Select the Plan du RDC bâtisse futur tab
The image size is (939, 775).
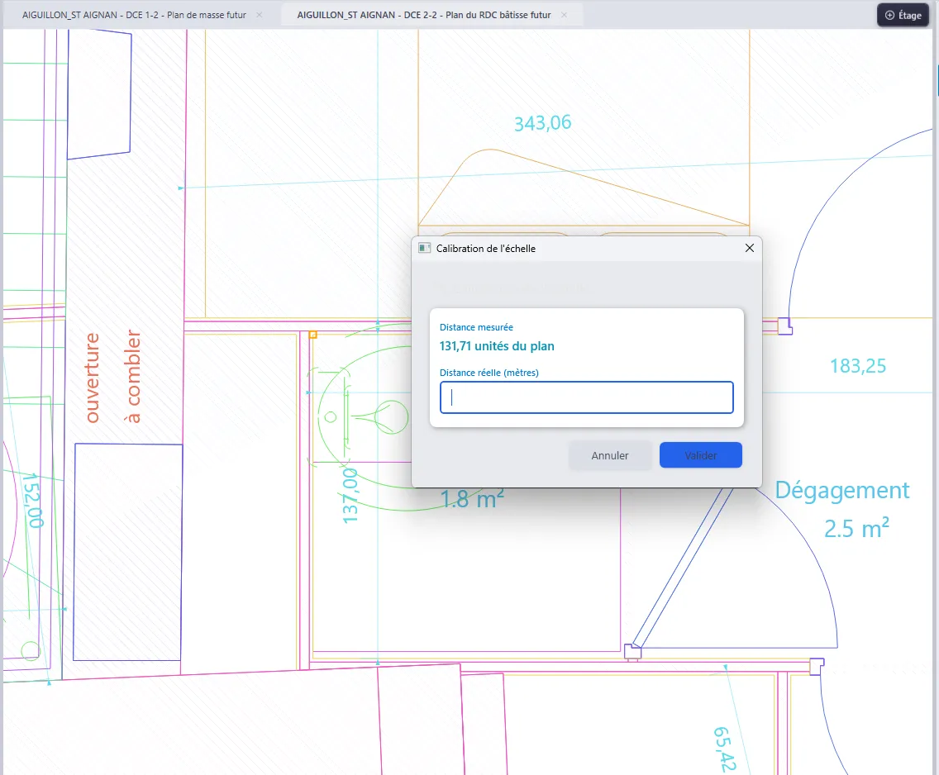point(424,15)
